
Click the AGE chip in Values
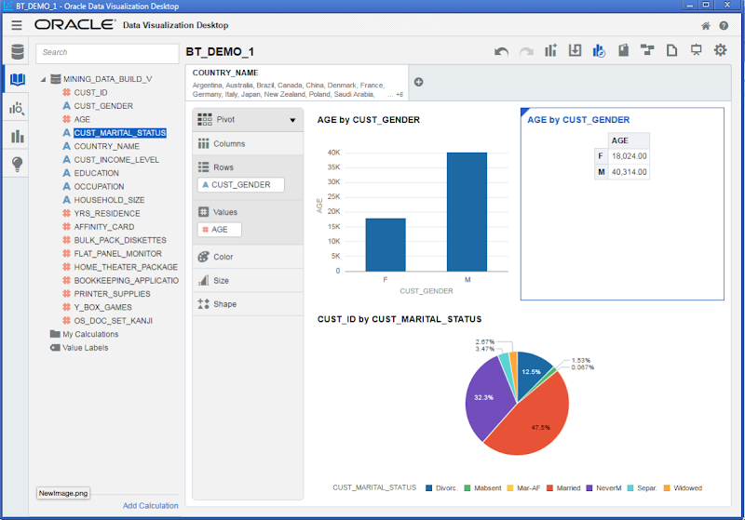(220, 230)
